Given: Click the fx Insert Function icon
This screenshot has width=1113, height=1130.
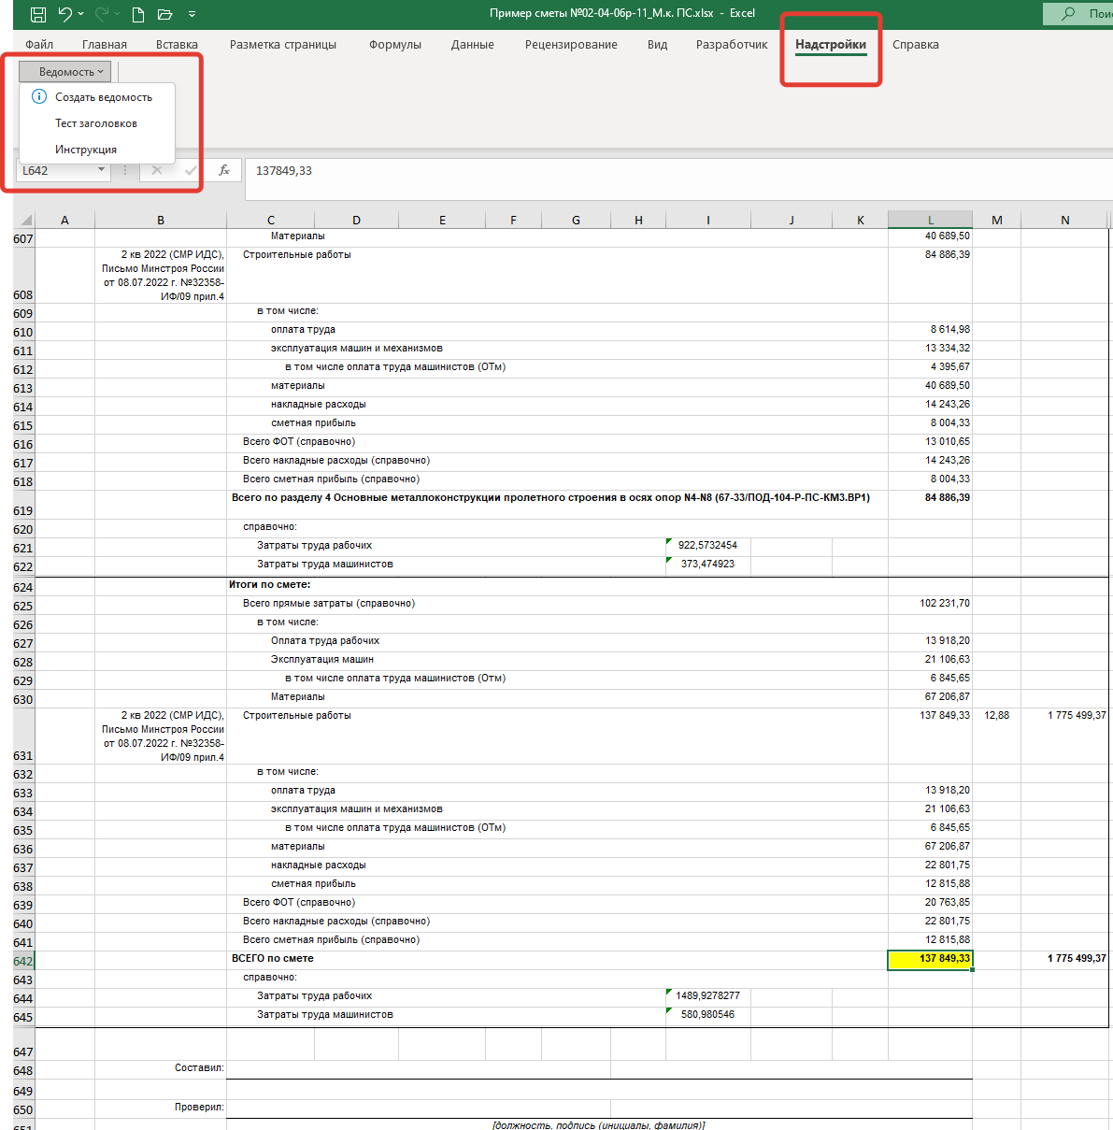Looking at the screenshot, I should 224,170.
